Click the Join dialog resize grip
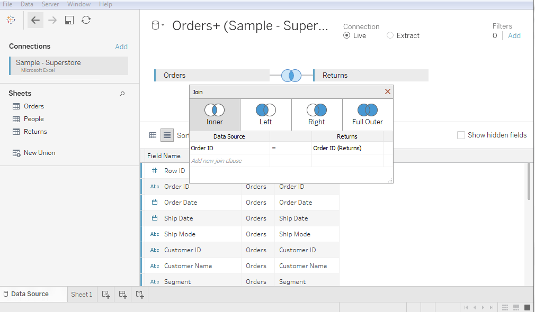Viewport: 535px width, 312px height. 390,180
